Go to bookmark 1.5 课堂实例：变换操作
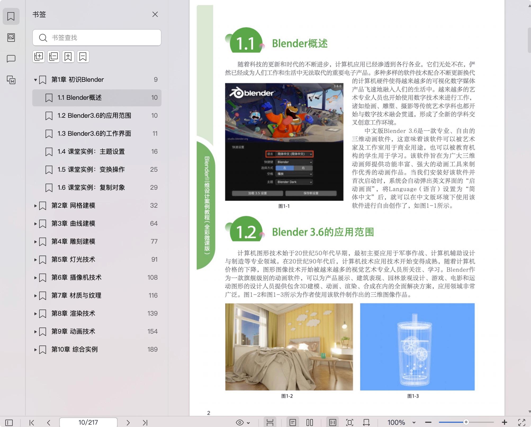Screen dimensions: 531x427 97,170
